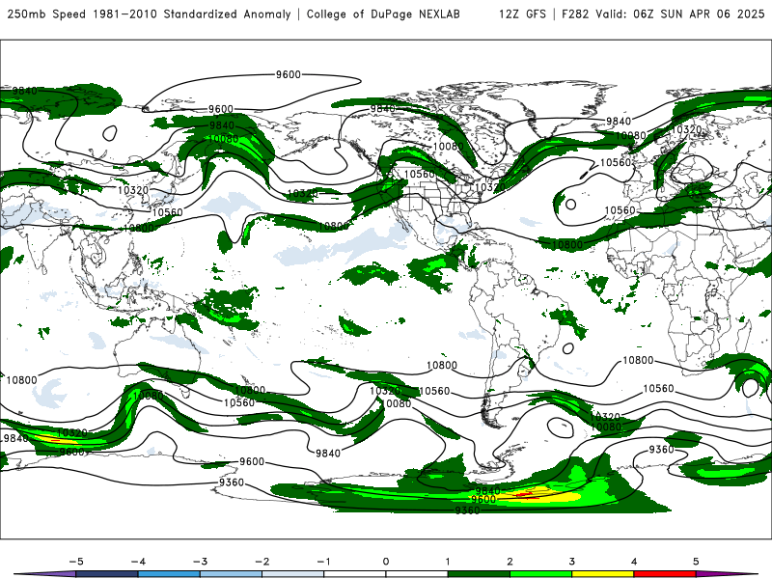772x579 pixels.
Task: Click the bright green 2 to 3 colorbar segment
Action: pyautogui.click(x=540, y=574)
